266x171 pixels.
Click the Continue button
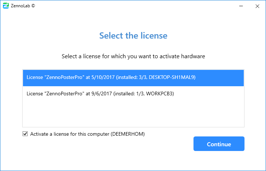click(x=219, y=144)
